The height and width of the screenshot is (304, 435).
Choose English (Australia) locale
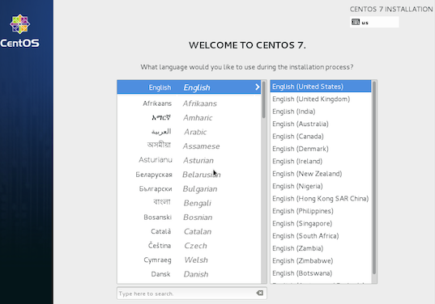pos(321,124)
